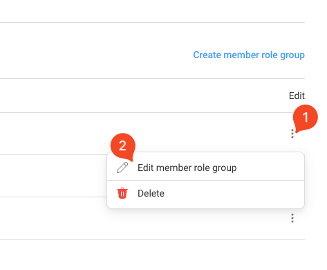
Task: Click the blank right side of Edit member row
Action: [x=270, y=167]
